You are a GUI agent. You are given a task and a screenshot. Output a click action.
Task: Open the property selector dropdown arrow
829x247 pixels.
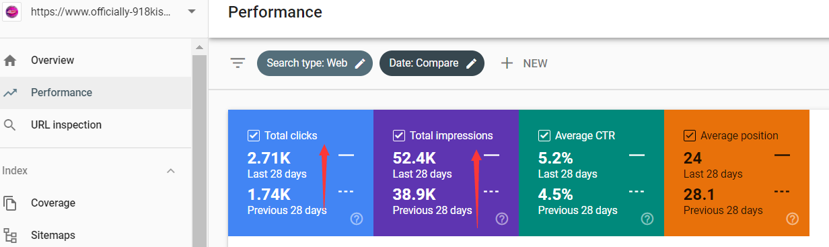coord(192,12)
